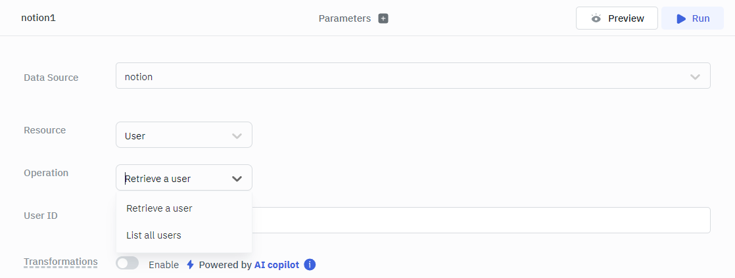Click the eye icon in Preview
This screenshot has width=735, height=278.
pyautogui.click(x=596, y=18)
